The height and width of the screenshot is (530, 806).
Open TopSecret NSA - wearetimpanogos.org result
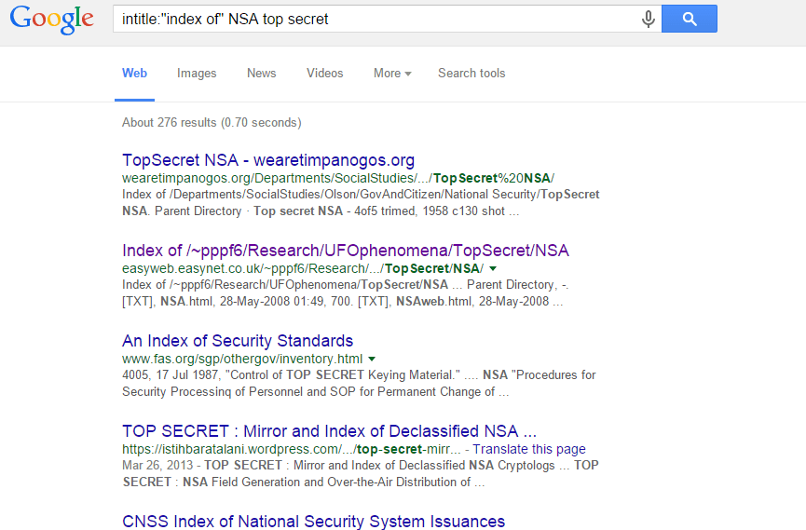tap(268, 160)
